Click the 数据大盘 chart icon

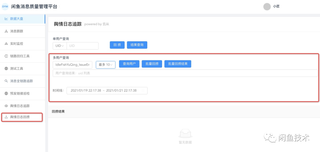click(6, 19)
